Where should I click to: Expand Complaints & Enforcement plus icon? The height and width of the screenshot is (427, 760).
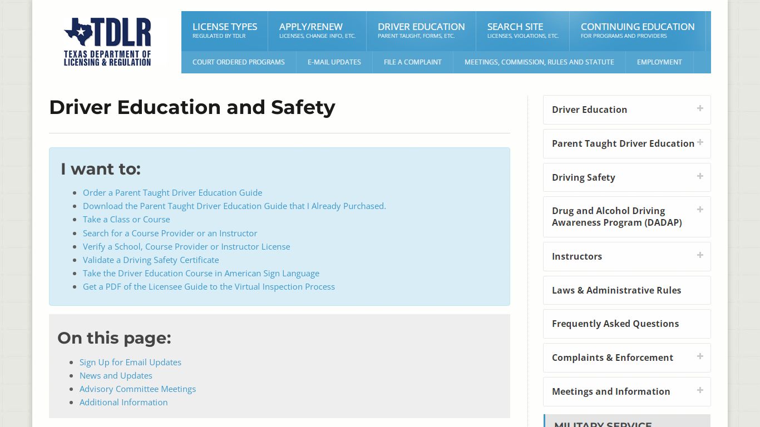coord(700,356)
